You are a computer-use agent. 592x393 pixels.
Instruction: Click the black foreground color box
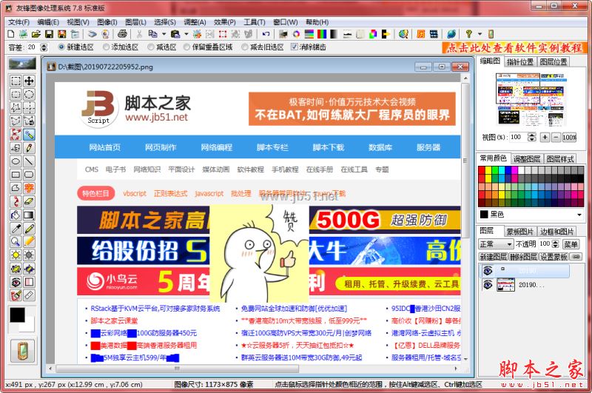tap(17, 315)
